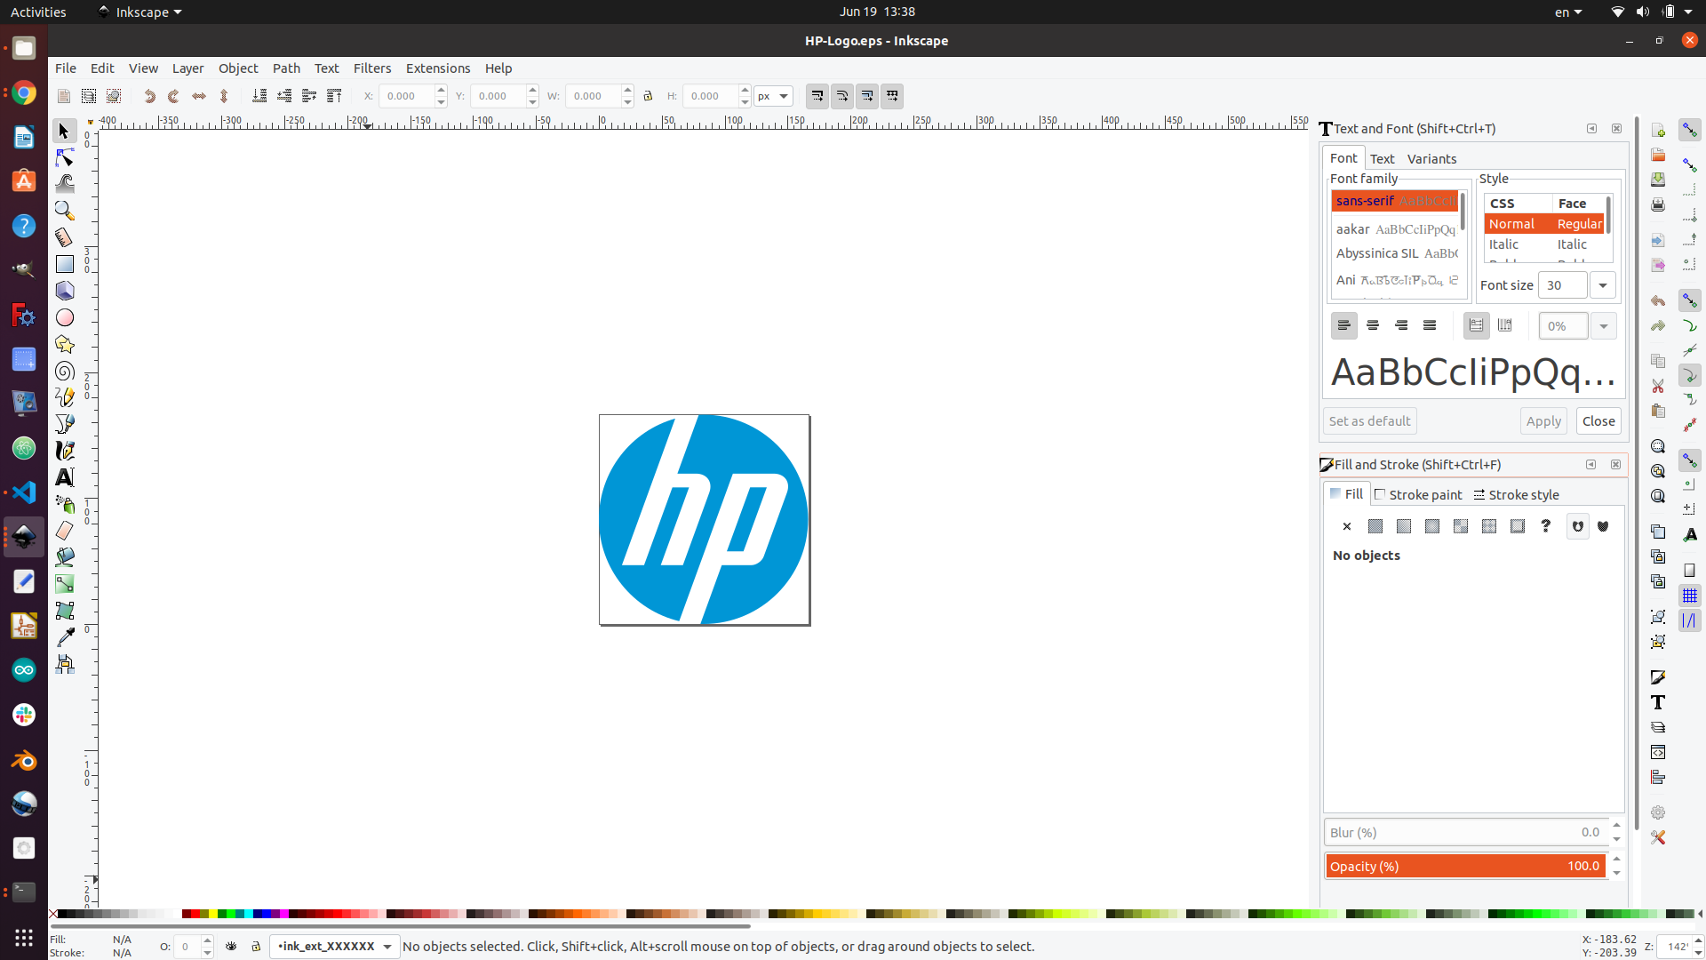This screenshot has width=1706, height=960.
Task: Open the px units dropdown
Action: pos(773,96)
